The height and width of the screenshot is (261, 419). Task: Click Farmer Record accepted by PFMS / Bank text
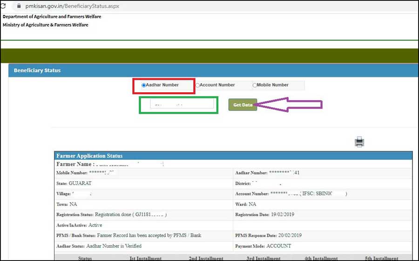149,235
